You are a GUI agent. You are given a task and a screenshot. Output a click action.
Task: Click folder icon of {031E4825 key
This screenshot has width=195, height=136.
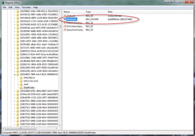[x=18, y=74]
